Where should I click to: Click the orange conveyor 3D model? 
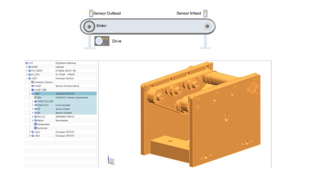click(x=200, y=115)
